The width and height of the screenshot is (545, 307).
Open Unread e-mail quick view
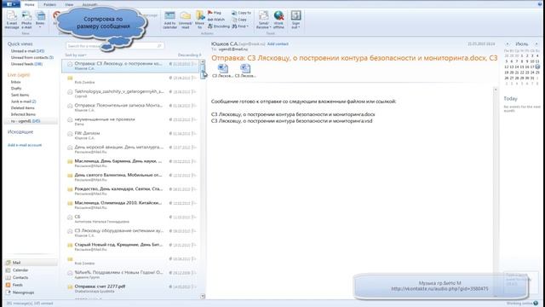tap(27, 51)
